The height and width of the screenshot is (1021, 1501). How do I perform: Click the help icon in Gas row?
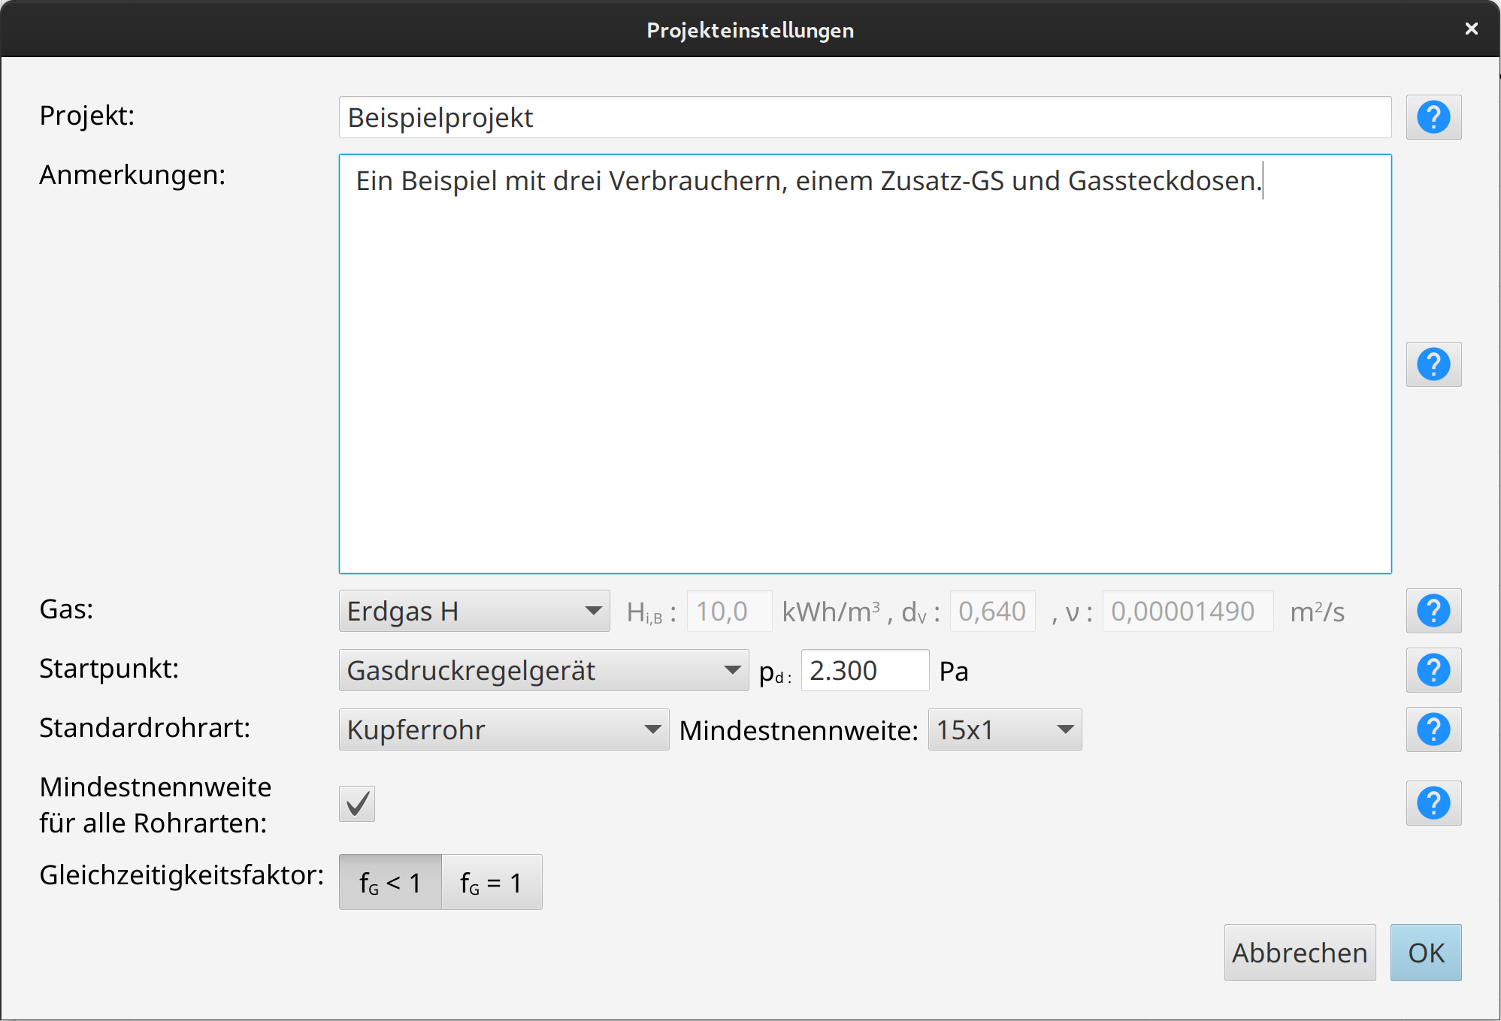(x=1433, y=611)
